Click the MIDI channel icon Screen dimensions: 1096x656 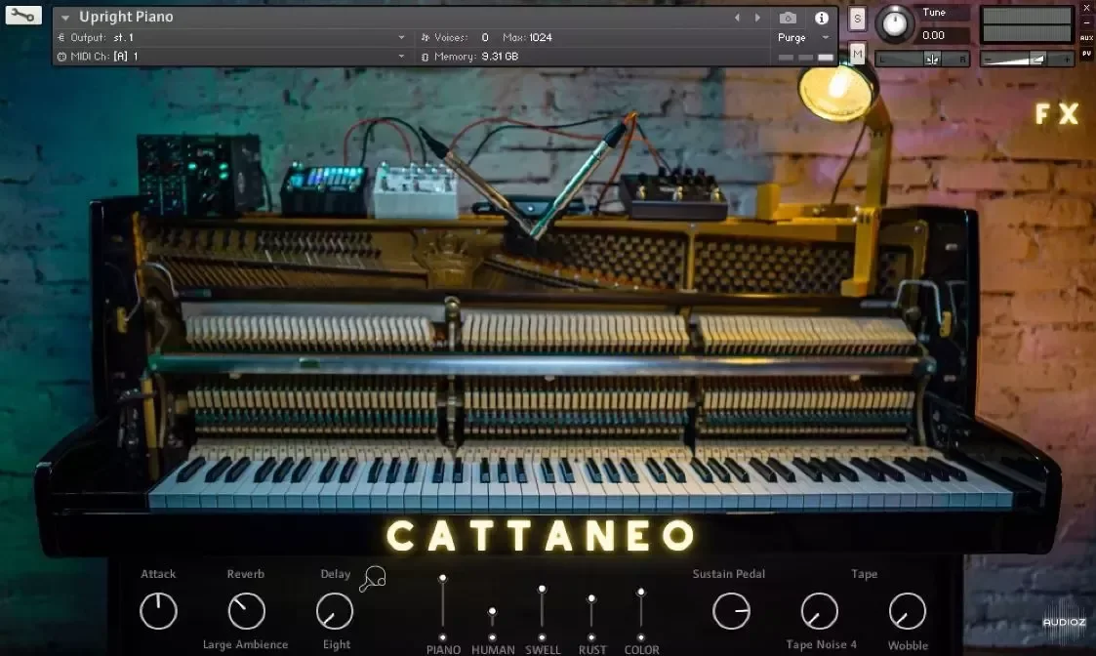click(61, 57)
